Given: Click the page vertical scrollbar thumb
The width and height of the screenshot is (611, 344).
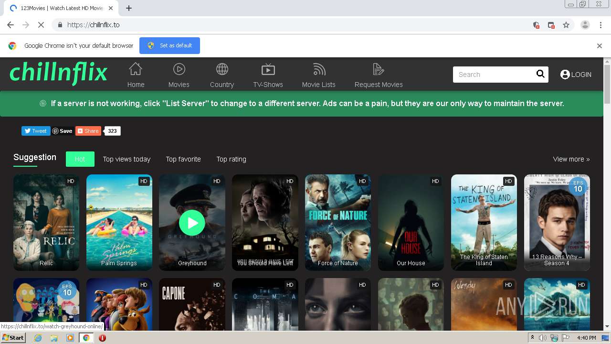Looking at the screenshot, I should pyautogui.click(x=607, y=85).
